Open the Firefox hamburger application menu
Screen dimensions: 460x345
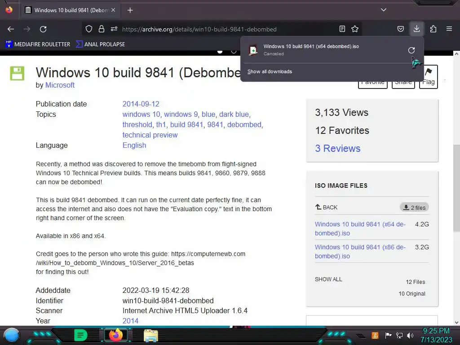click(449, 29)
